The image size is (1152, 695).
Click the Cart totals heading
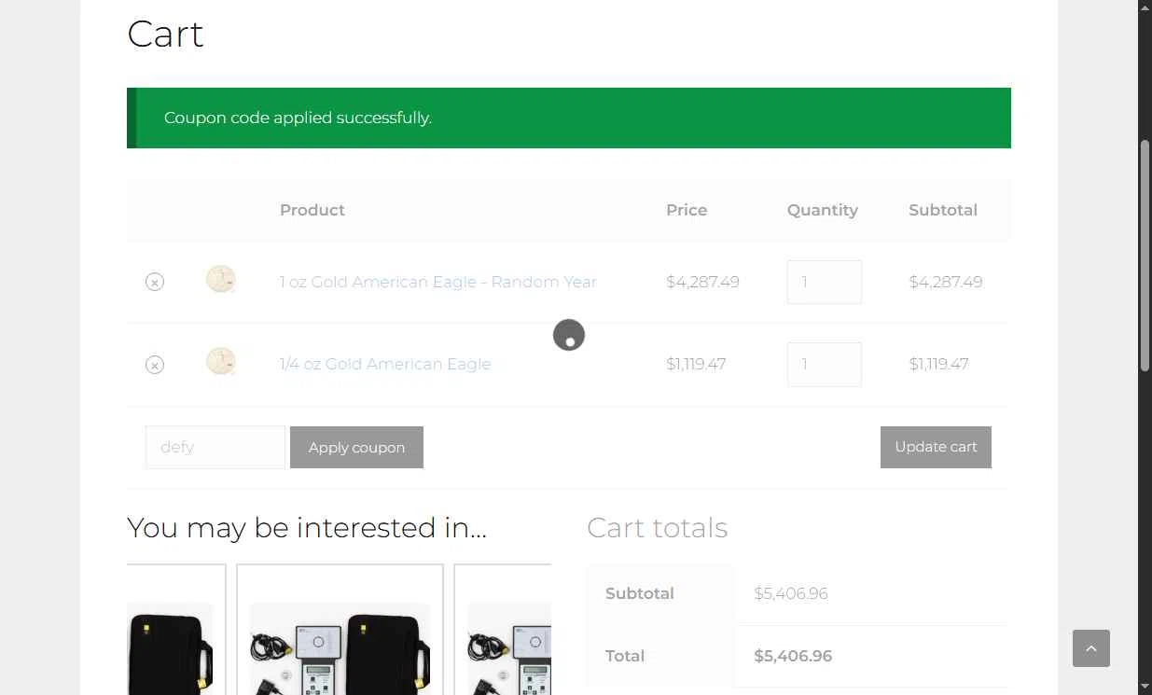tap(658, 528)
